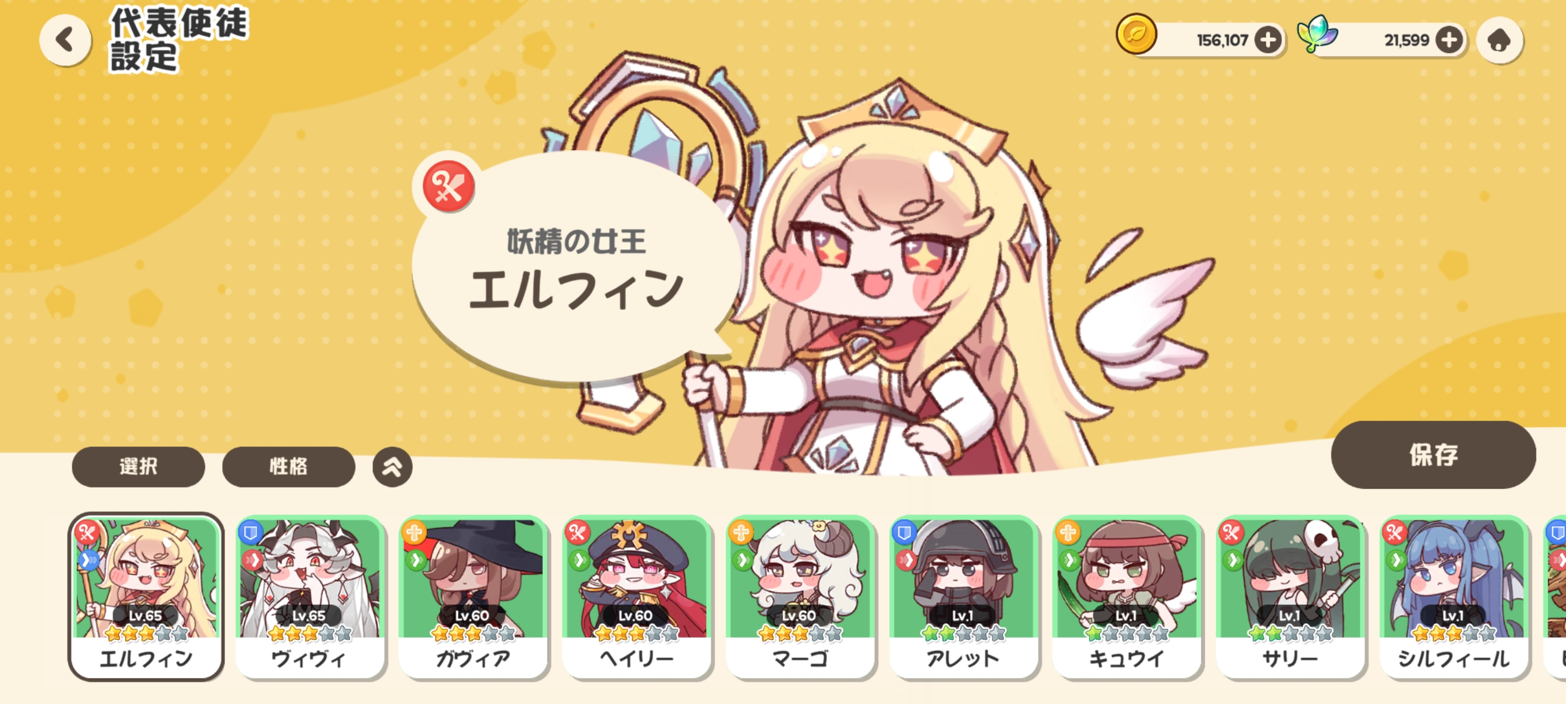Screen dimensions: 1566x704
Task: Tap the rainbow crystal leaf icon
Action: pos(1317,33)
